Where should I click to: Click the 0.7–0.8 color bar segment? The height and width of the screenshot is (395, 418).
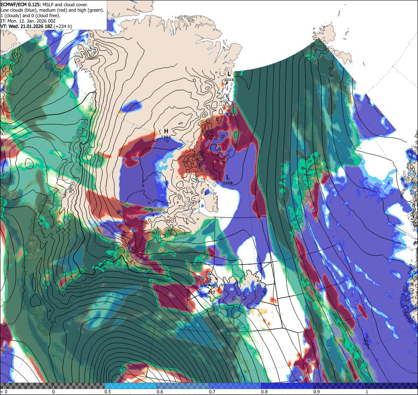click(x=235, y=386)
